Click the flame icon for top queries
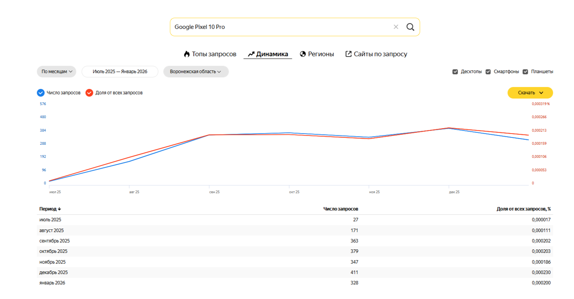Screen dimensions: 574x299 coord(187,54)
